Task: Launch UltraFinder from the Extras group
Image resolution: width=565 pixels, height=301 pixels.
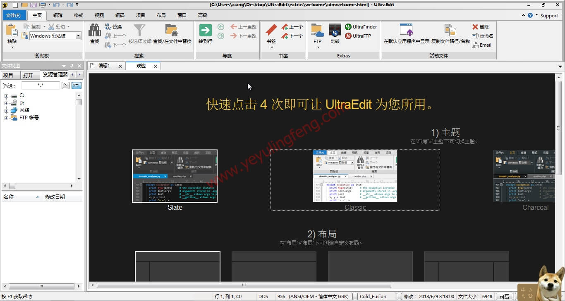Action: 361,27
